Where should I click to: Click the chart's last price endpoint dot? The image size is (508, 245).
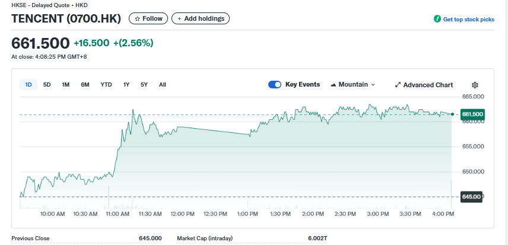pyautogui.click(x=453, y=114)
